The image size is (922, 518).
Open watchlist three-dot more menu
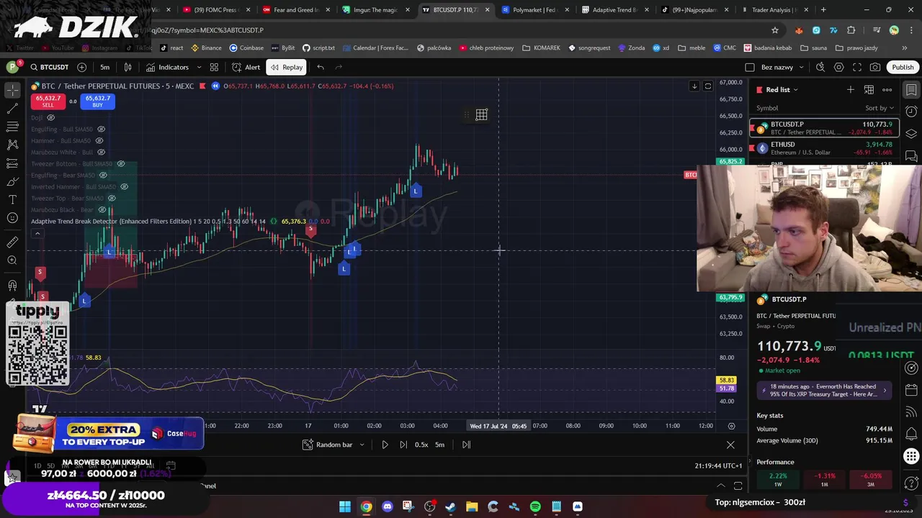point(887,89)
